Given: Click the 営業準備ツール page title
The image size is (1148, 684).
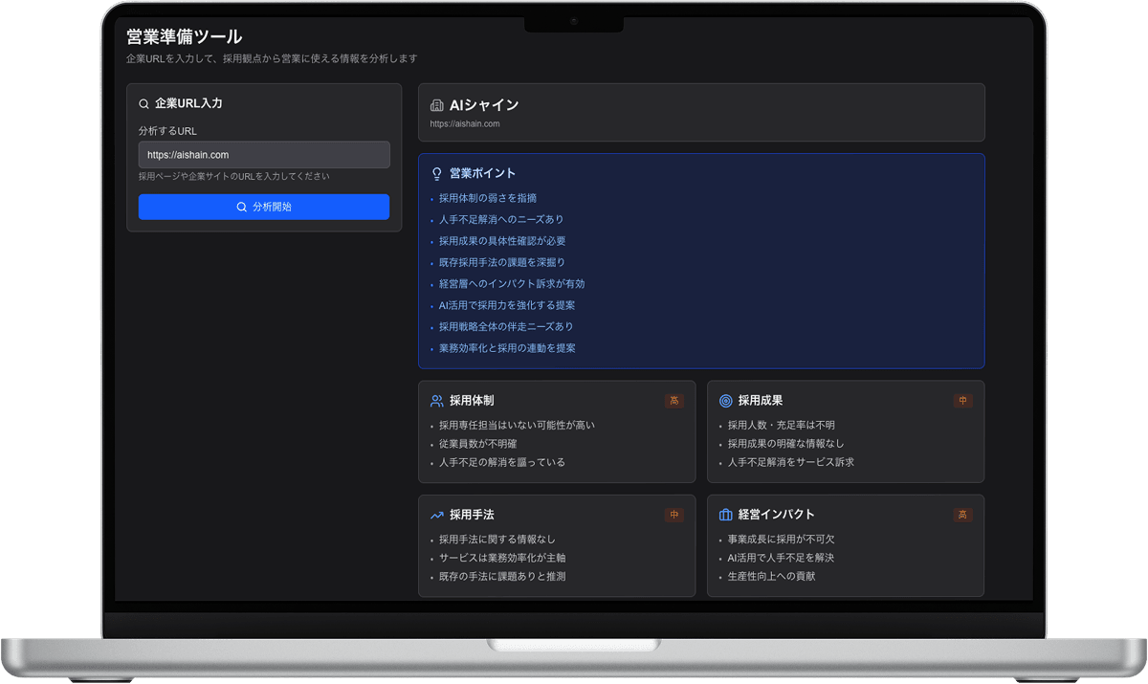Looking at the screenshot, I should point(185,37).
